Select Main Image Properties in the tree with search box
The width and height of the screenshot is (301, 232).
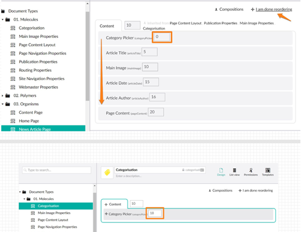pos(54,213)
